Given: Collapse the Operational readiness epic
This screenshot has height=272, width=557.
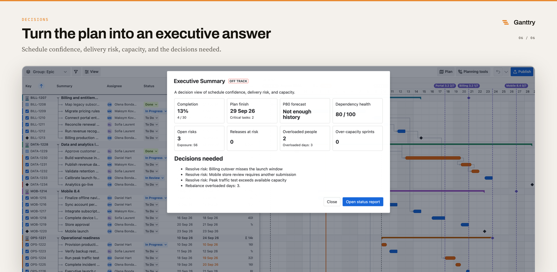Looking at the screenshot, I should (x=58, y=238).
